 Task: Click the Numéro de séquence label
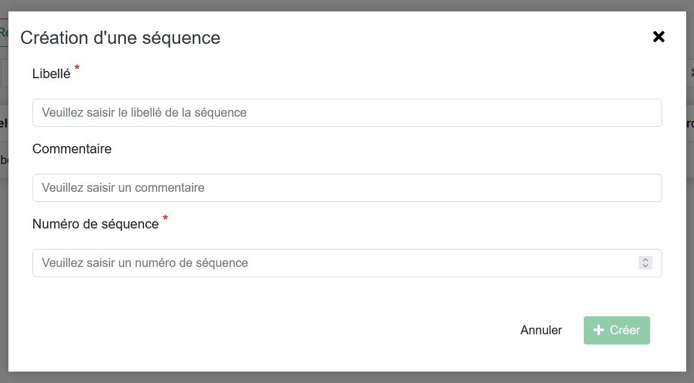tap(95, 224)
